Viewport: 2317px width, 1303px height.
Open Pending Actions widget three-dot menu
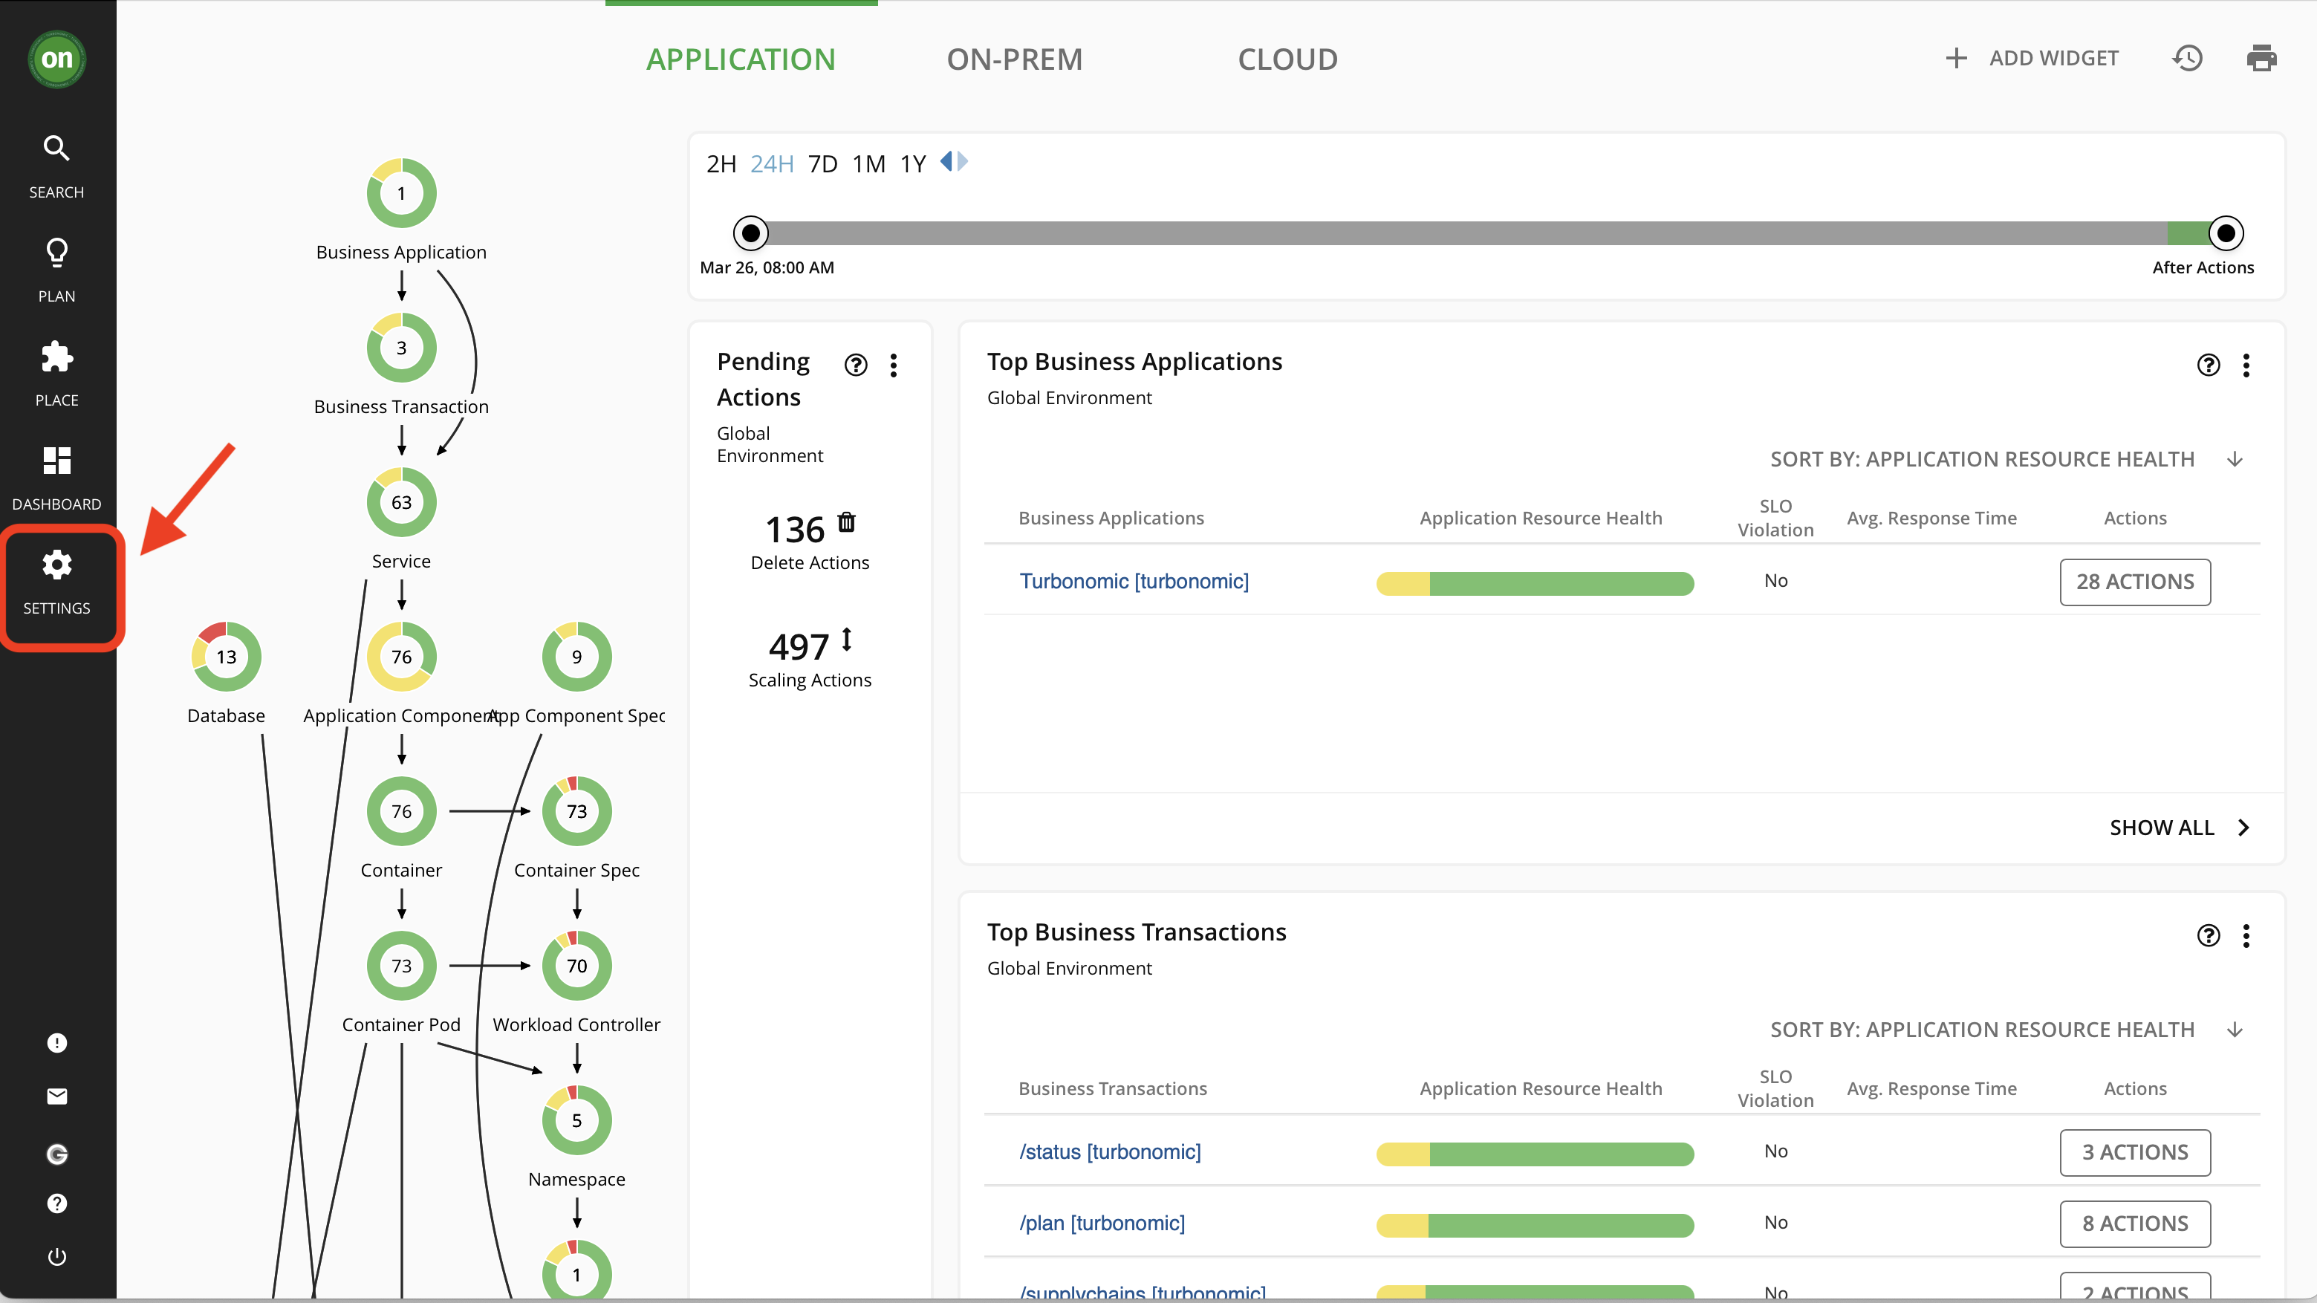pyautogui.click(x=893, y=365)
